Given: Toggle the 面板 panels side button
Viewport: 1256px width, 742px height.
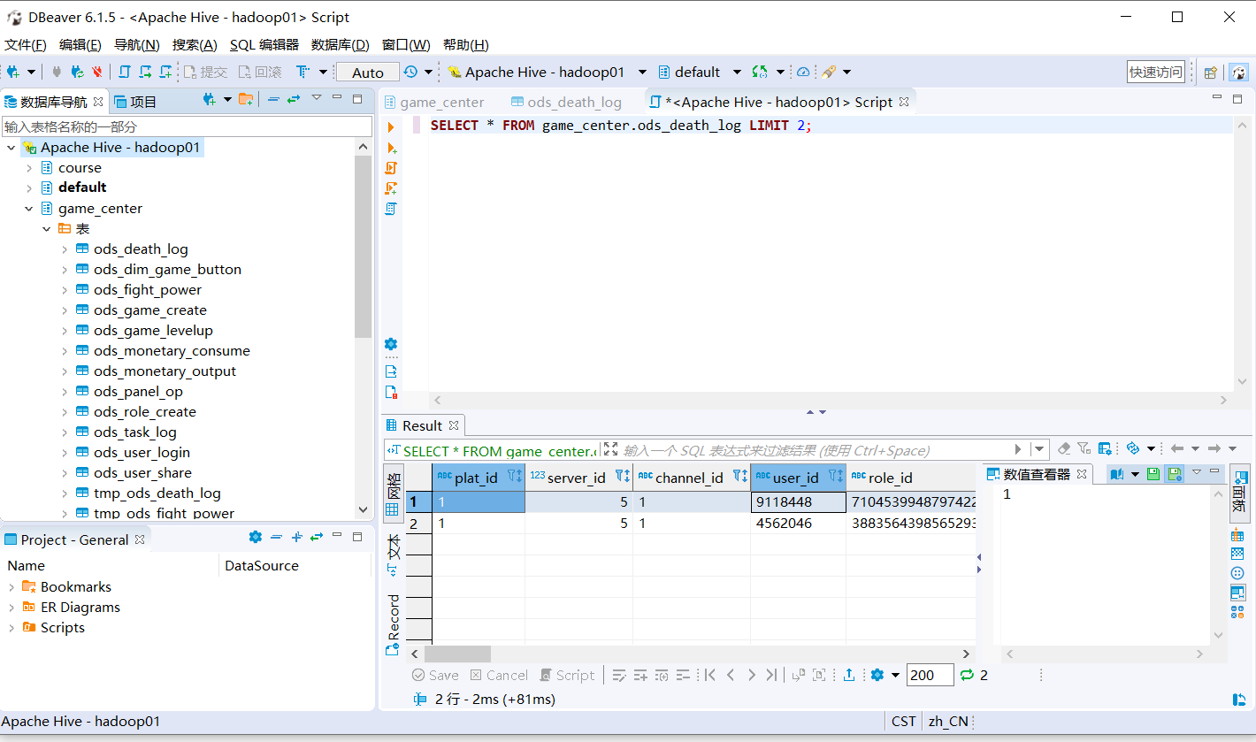Looking at the screenshot, I should coord(1238,493).
